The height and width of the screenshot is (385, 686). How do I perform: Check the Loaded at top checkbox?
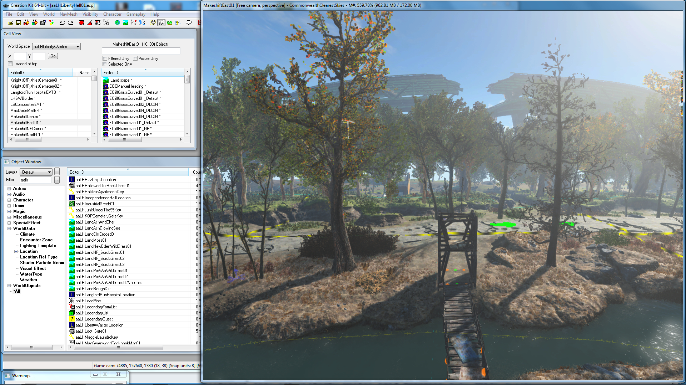pyautogui.click(x=10, y=64)
